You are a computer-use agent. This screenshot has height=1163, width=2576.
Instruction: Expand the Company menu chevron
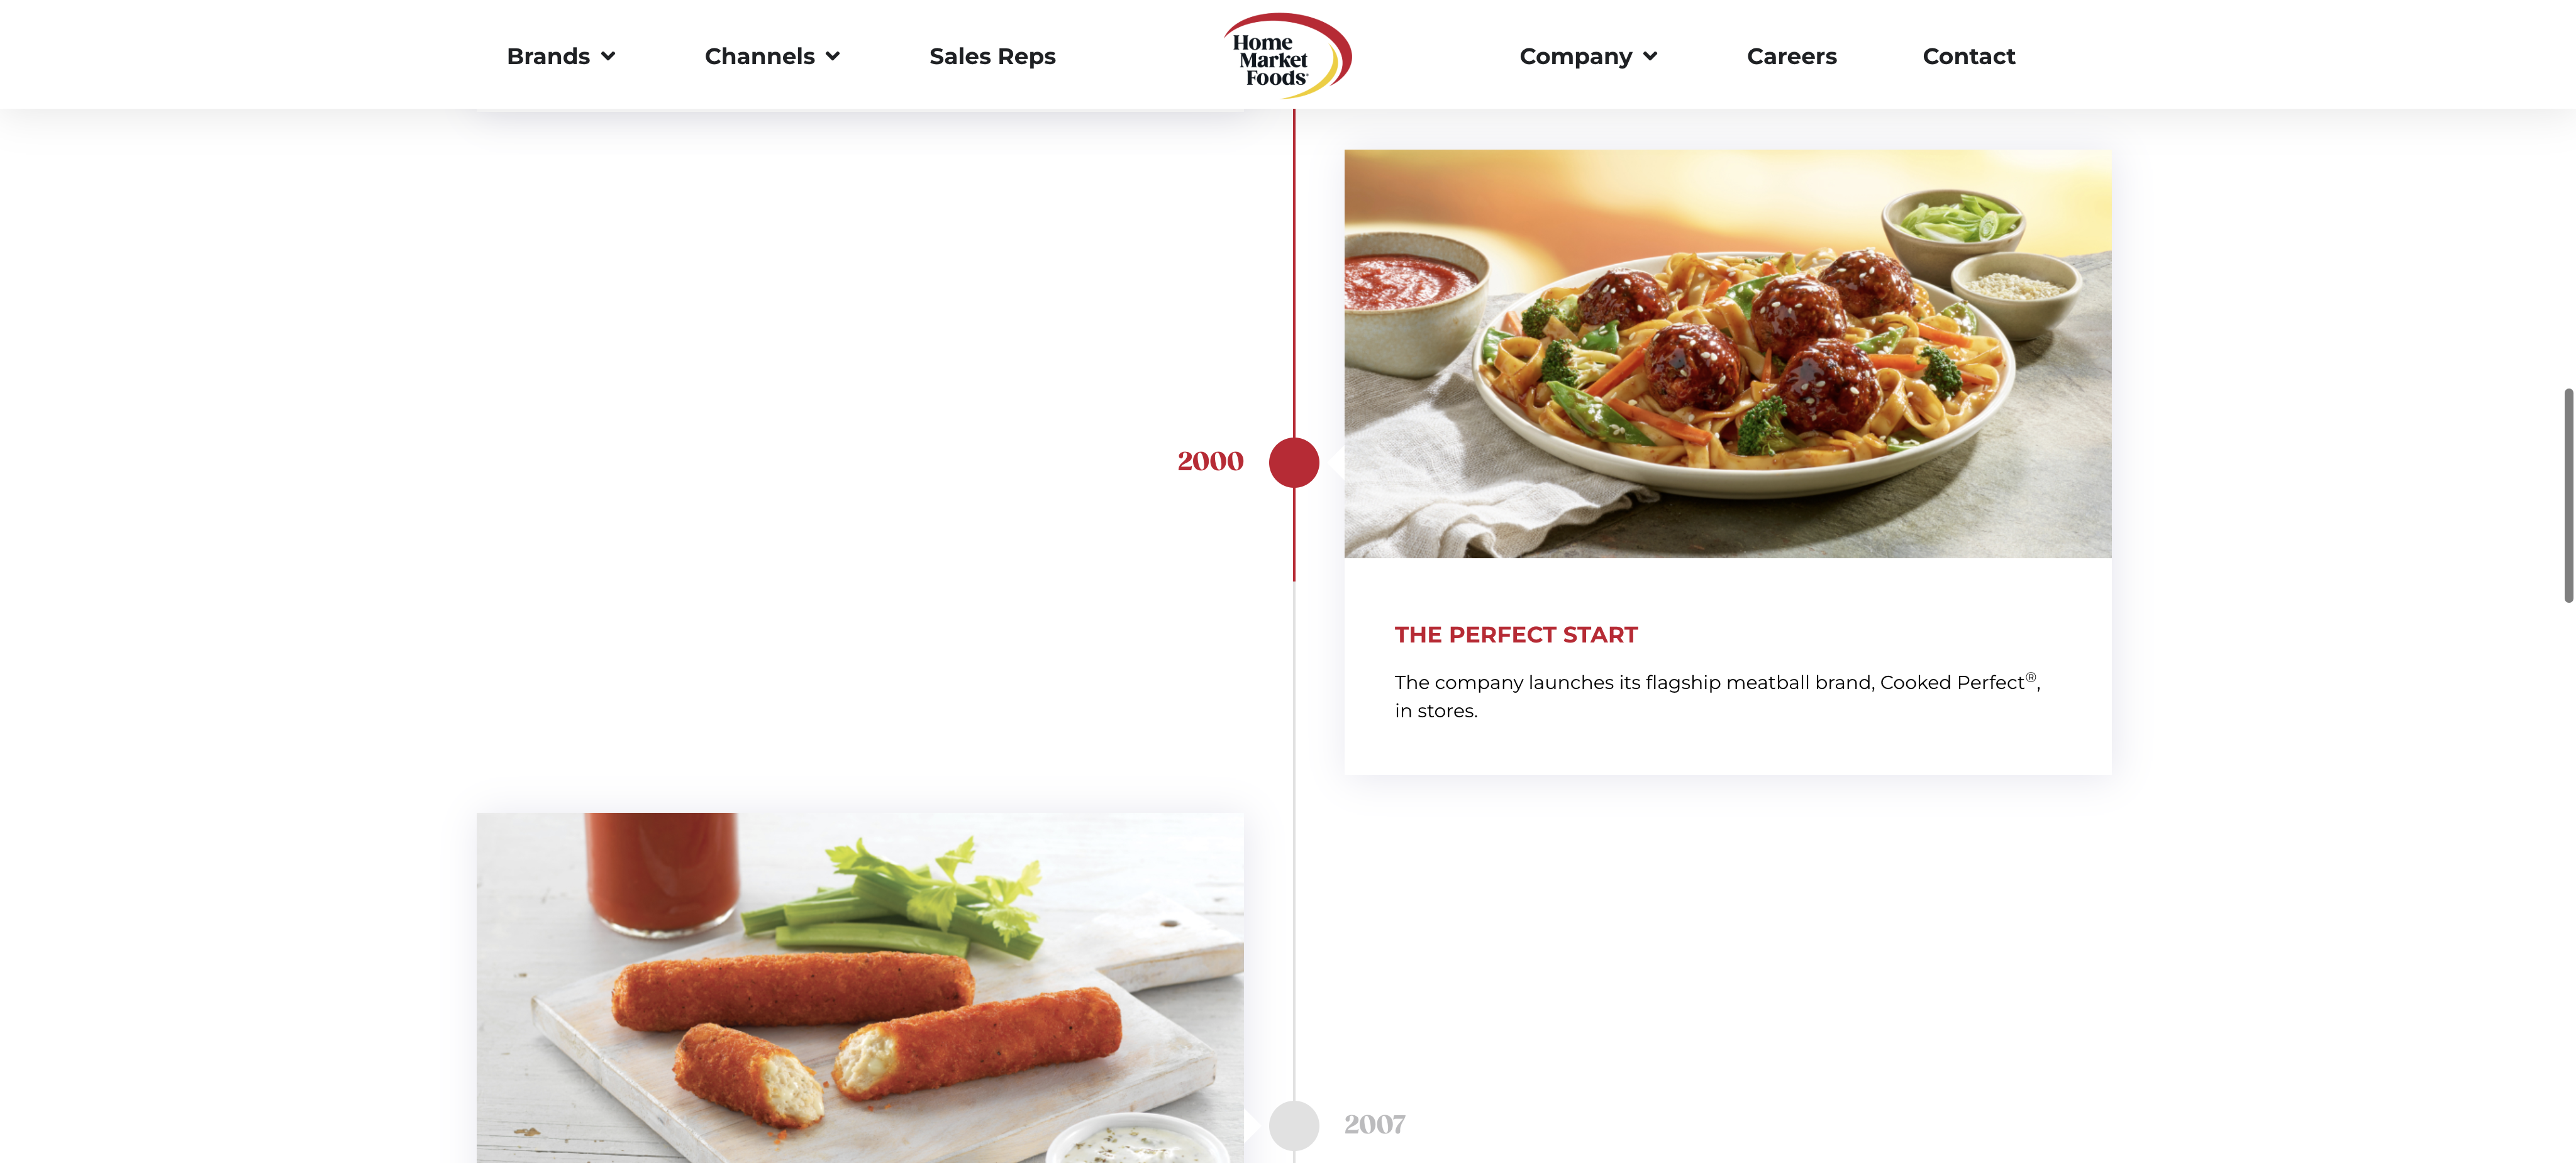[x=1650, y=57]
